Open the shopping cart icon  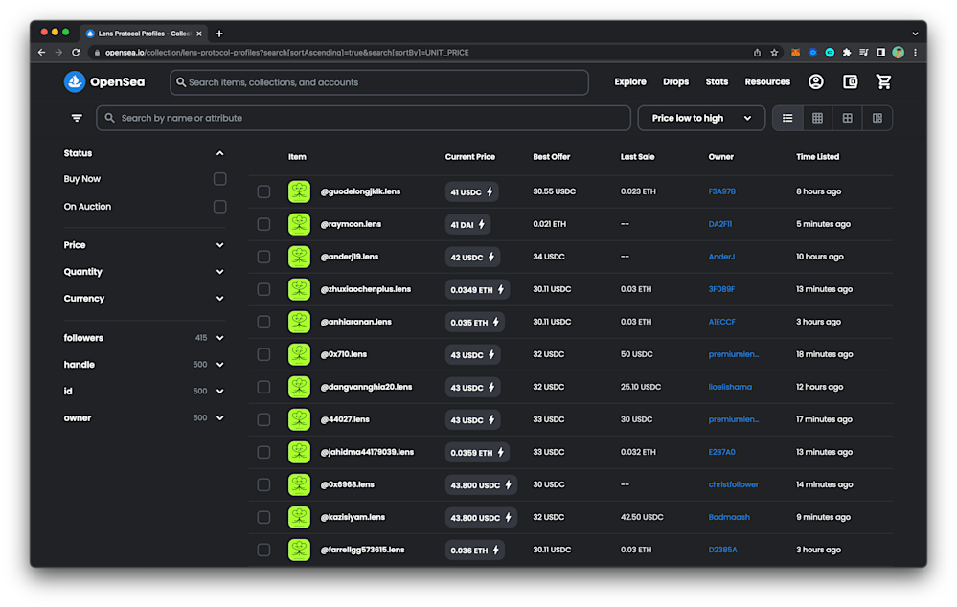click(x=884, y=81)
